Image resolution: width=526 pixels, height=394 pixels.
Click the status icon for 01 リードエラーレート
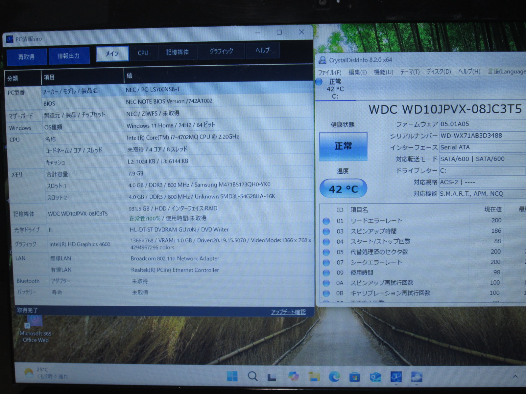click(326, 221)
